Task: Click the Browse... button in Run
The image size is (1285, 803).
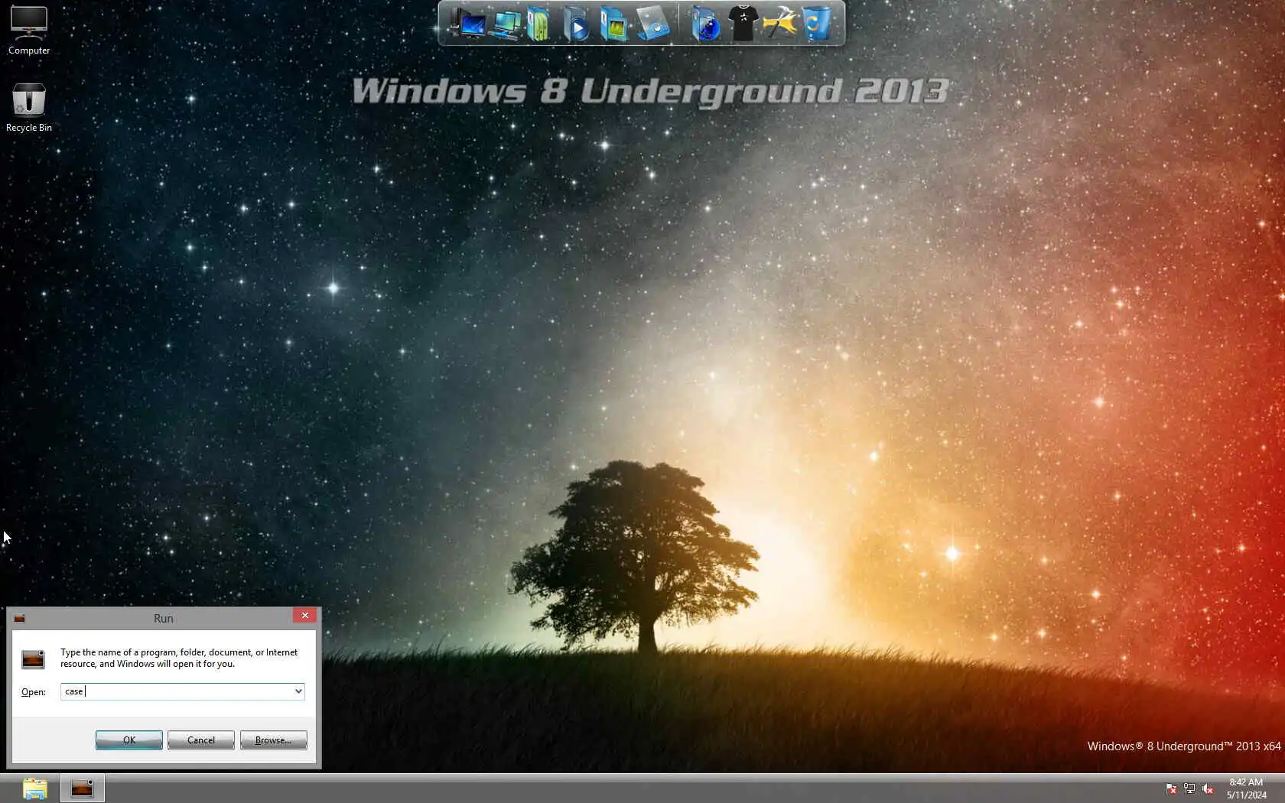Action: click(x=273, y=740)
